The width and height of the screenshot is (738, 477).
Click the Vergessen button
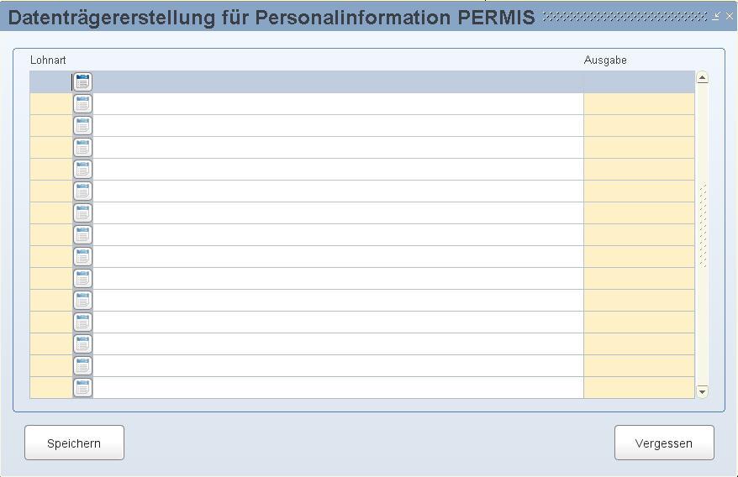pyautogui.click(x=664, y=443)
